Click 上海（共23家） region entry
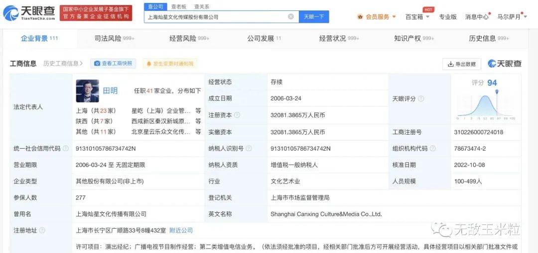This screenshot has height=253, width=538. point(96,110)
